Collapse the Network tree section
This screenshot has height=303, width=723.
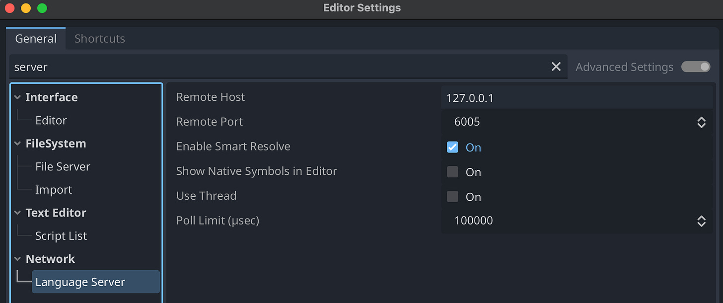click(x=18, y=259)
